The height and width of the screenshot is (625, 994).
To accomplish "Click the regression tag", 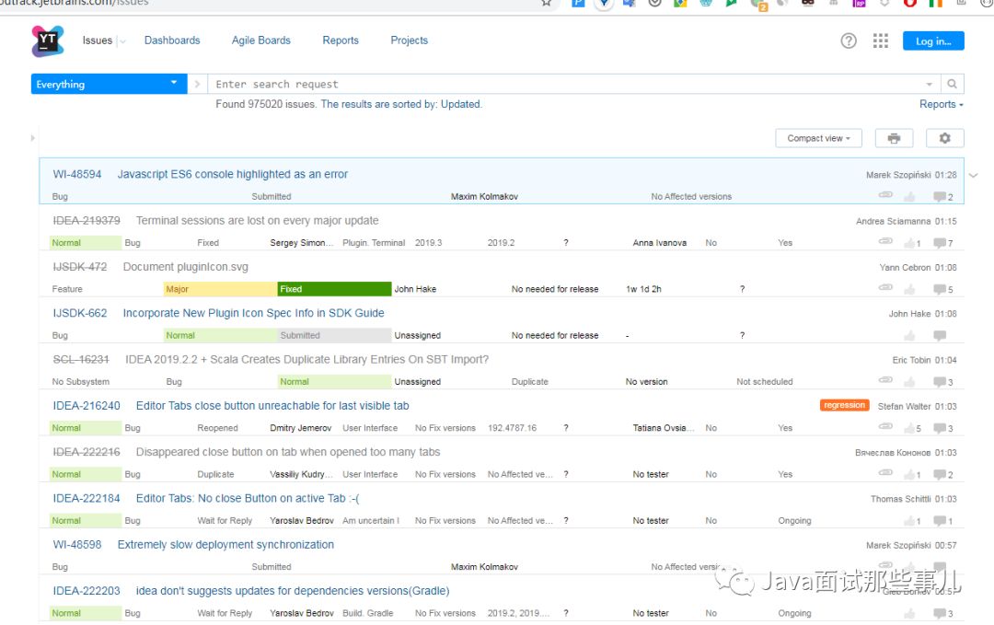I will (844, 405).
